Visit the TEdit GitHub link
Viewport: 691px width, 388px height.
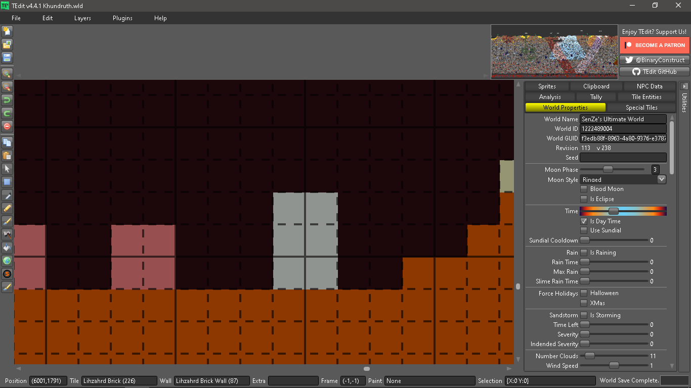tap(654, 71)
